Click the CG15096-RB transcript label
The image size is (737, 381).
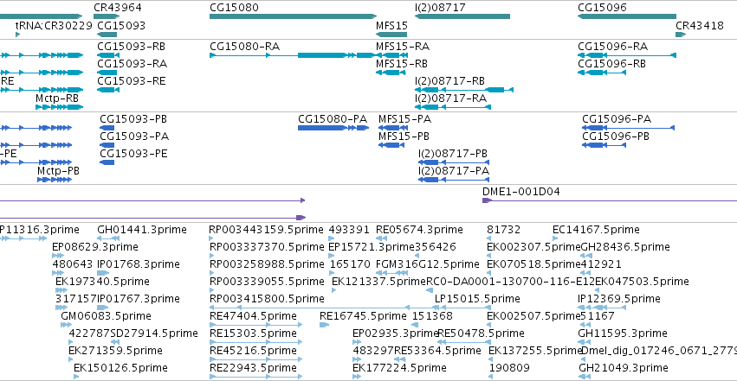tap(611, 64)
